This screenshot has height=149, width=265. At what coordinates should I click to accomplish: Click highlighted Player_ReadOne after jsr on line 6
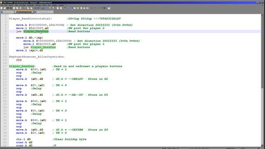36,31
